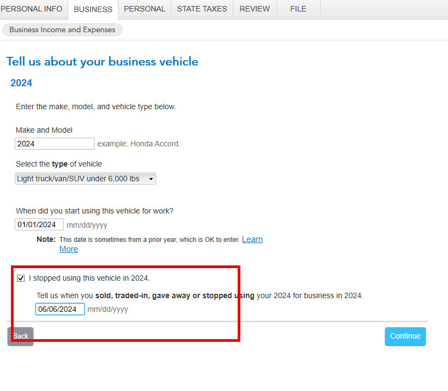Click the 'Select the type of vehicle' label
The height and width of the screenshot is (391, 448).
[59, 164]
